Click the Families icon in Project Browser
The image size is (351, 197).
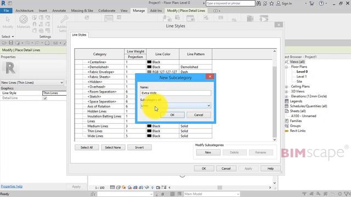pos(286,121)
